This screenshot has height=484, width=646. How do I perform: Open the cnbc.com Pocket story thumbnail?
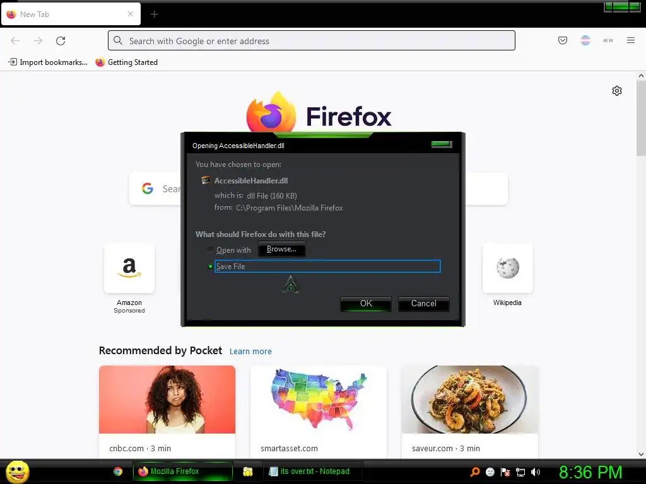pyautogui.click(x=167, y=399)
